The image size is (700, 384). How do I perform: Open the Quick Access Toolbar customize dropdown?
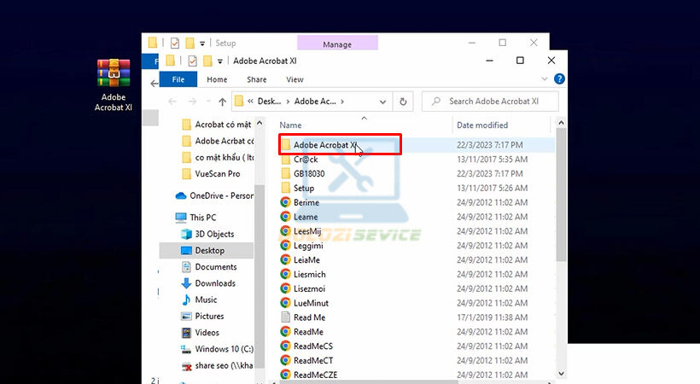pos(219,61)
